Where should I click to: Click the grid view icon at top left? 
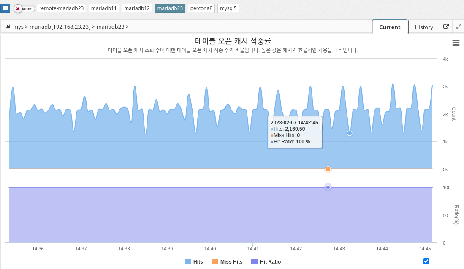coord(5,8)
